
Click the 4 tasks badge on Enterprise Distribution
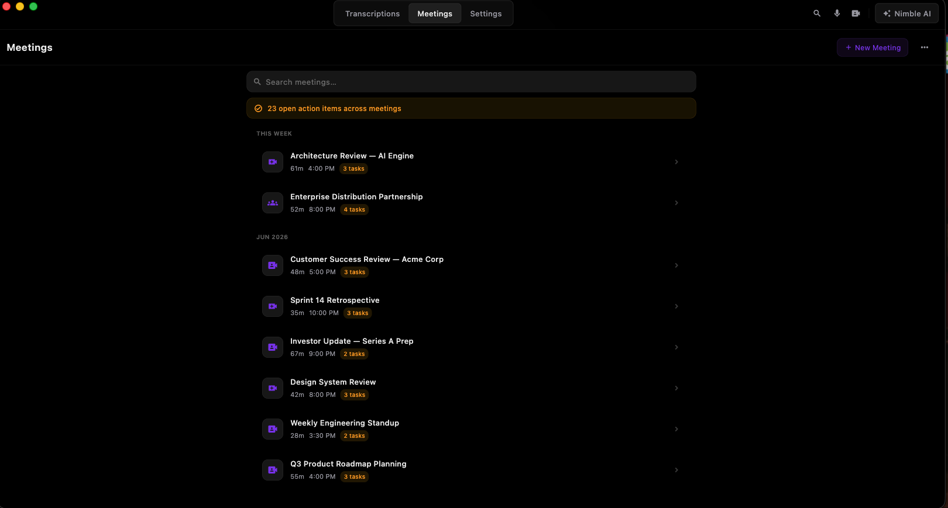point(354,210)
